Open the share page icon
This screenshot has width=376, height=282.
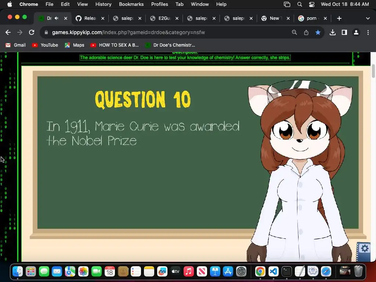(x=306, y=32)
